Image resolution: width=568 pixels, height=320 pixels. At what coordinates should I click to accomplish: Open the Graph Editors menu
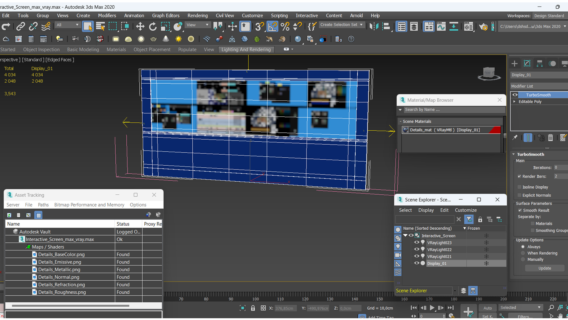click(166, 15)
